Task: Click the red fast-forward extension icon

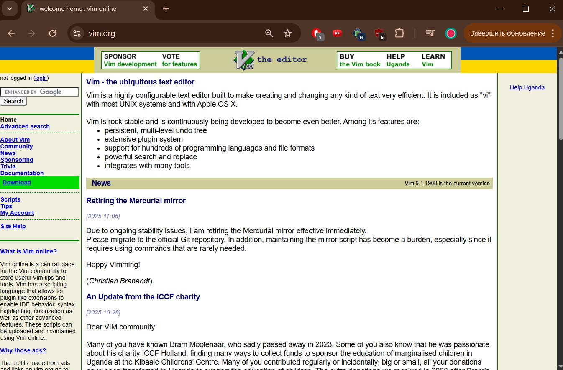Action: pos(337,33)
